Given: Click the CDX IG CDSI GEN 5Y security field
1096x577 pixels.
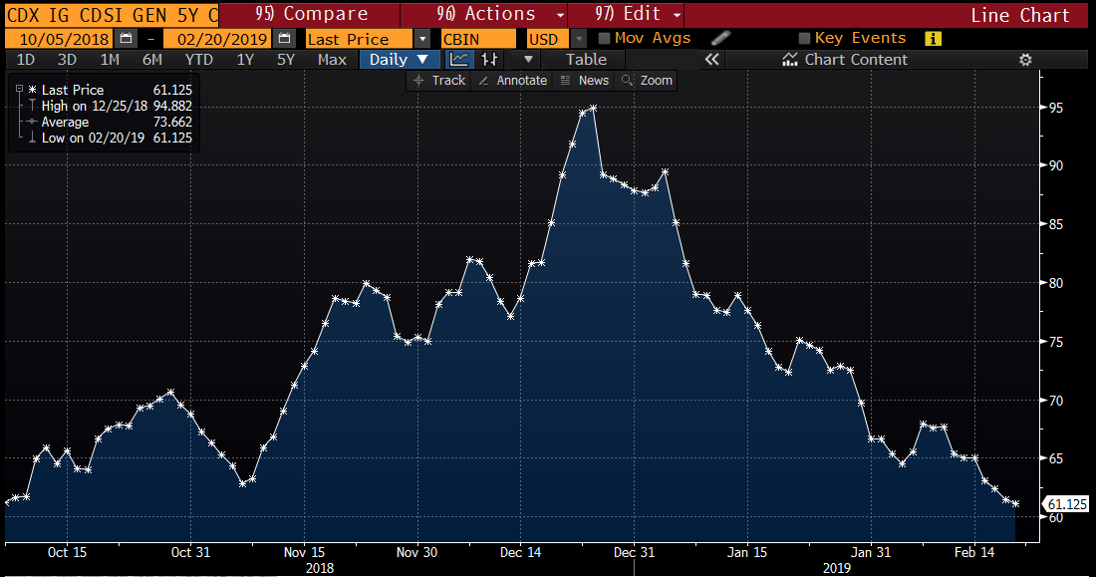Looking at the screenshot, I should (x=112, y=14).
